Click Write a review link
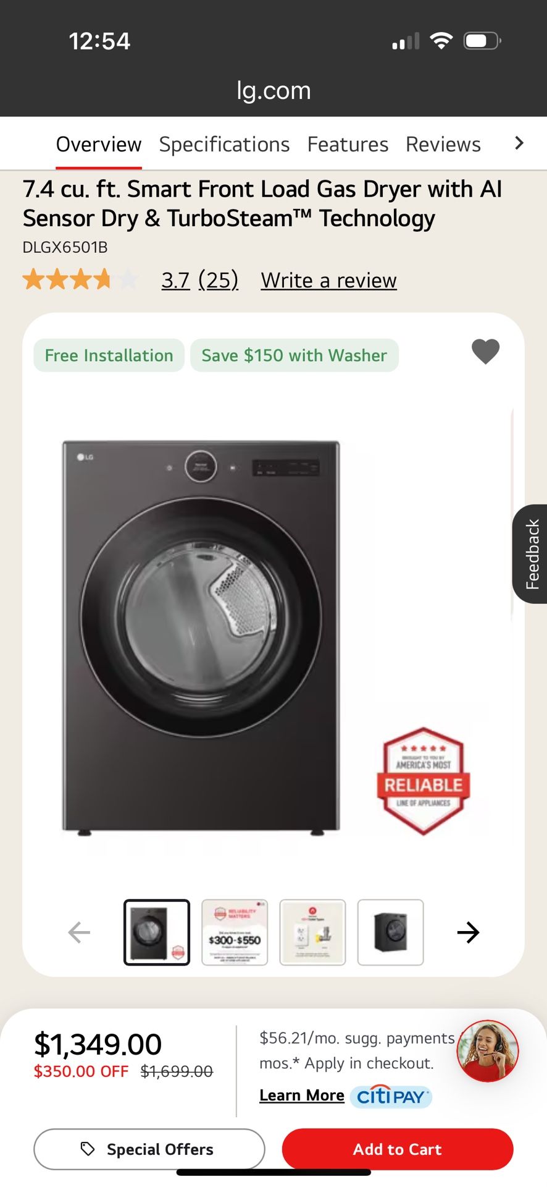The image size is (547, 1187). tap(328, 280)
